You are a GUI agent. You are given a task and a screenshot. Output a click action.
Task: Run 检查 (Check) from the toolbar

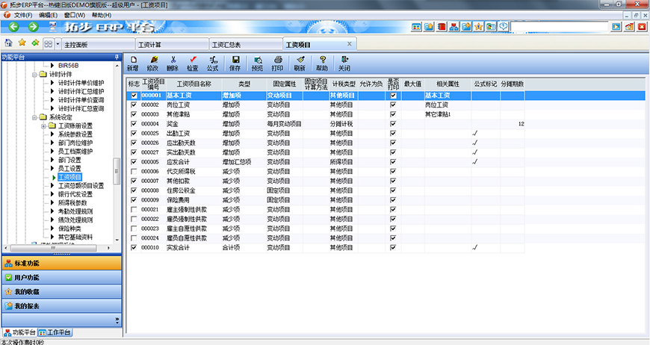193,63
